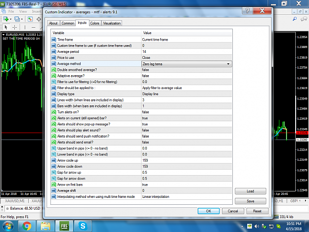The height and width of the screenshot is (232, 309).
Task: Open the File menu in main window
Action: (11, 11)
